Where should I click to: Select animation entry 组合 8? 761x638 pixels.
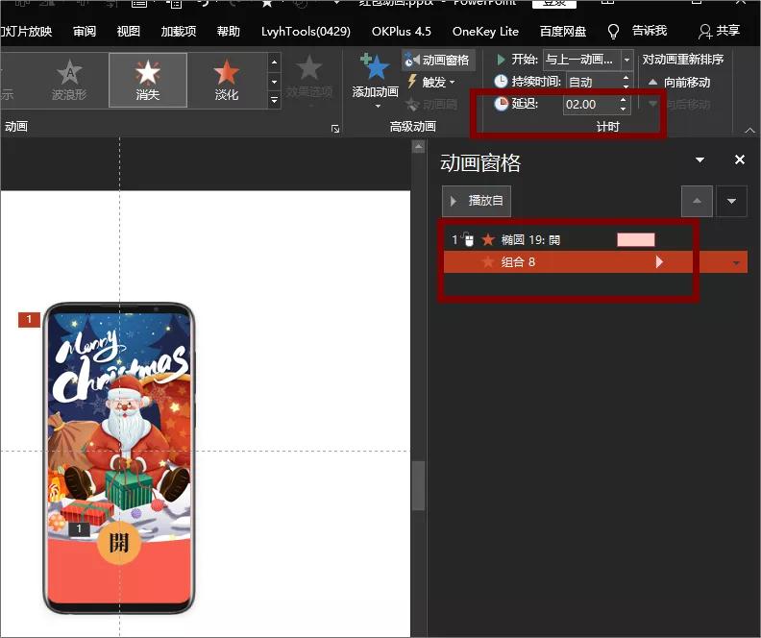click(596, 262)
